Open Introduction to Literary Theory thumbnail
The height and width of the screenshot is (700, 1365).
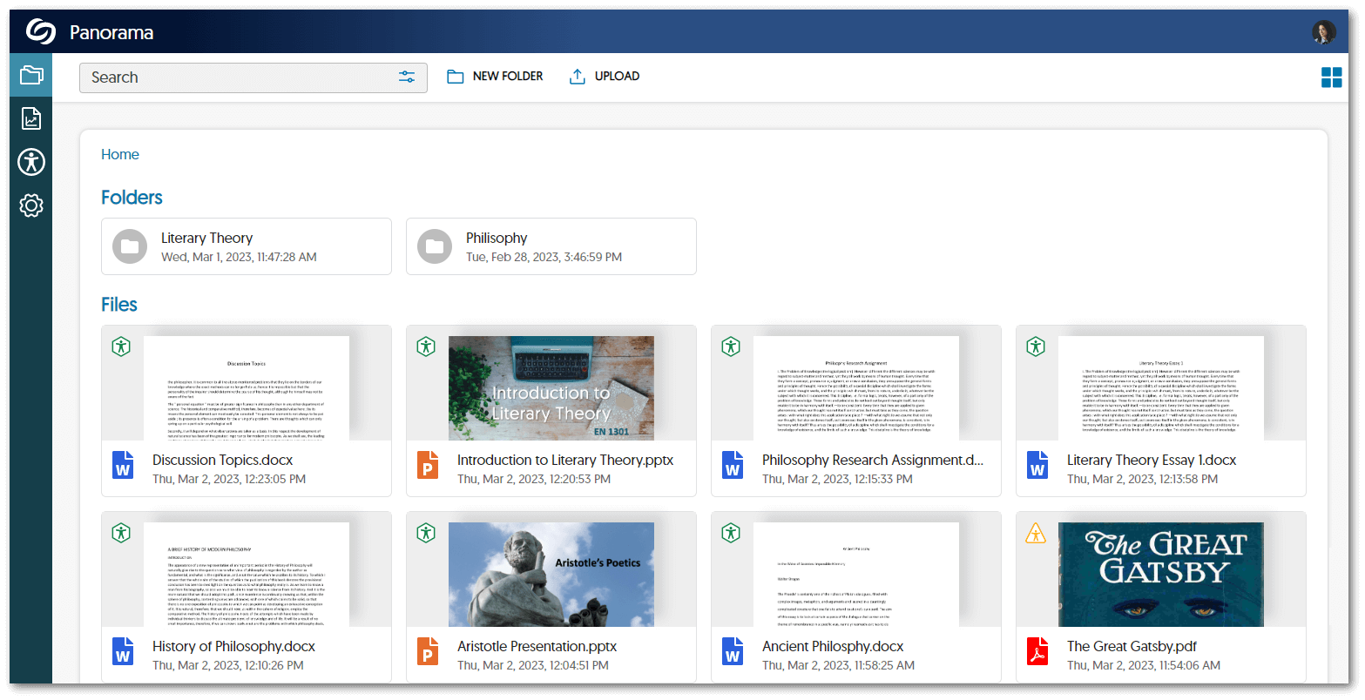[x=551, y=388]
